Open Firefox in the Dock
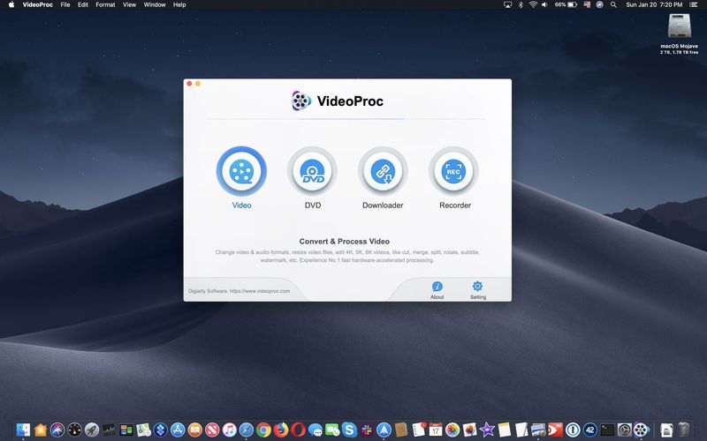 click(x=280, y=430)
